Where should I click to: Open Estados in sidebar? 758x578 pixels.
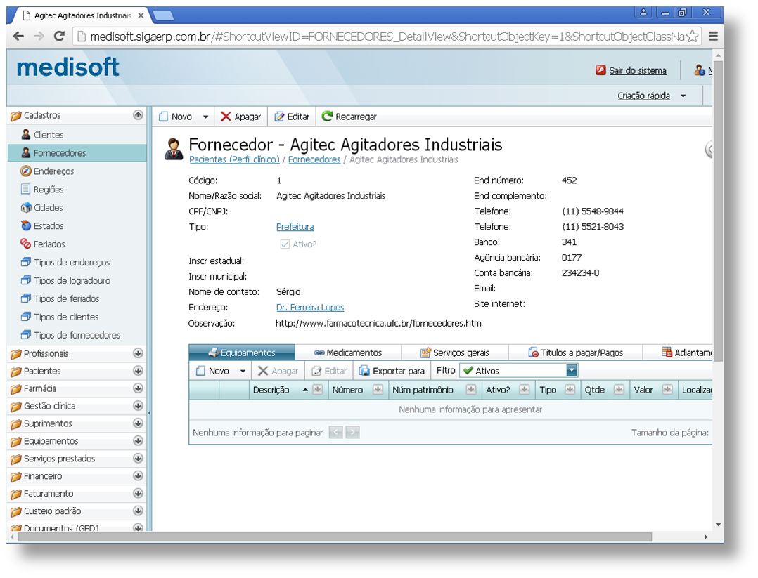coord(42,226)
